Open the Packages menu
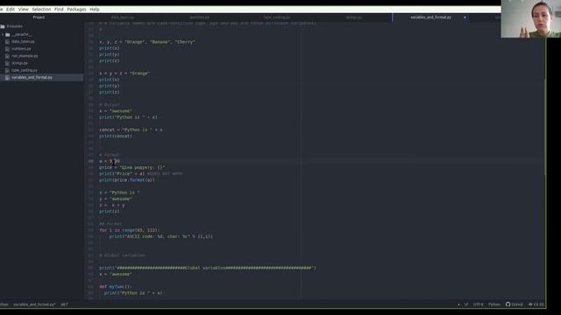 pyautogui.click(x=76, y=10)
